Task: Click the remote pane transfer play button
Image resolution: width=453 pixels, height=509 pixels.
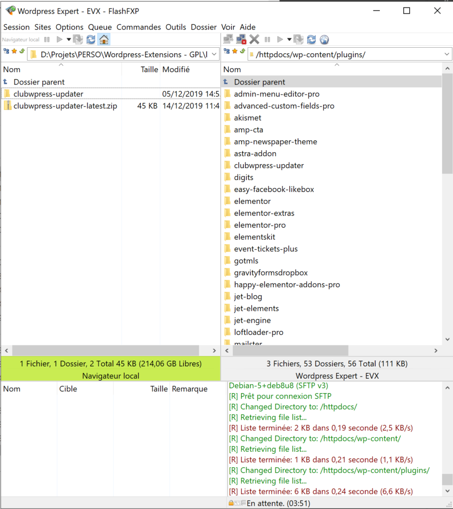Action: (280, 40)
